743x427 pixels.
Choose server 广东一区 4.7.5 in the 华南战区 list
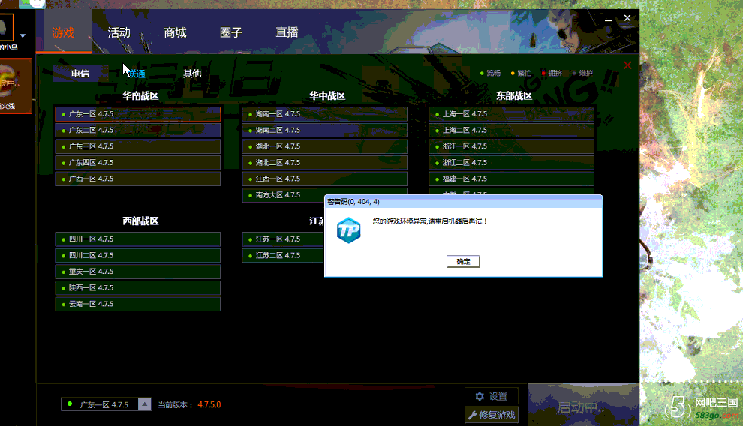[138, 114]
